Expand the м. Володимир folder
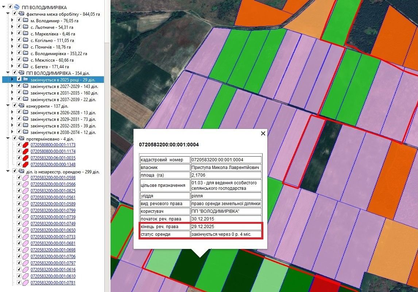 tap(12, 21)
